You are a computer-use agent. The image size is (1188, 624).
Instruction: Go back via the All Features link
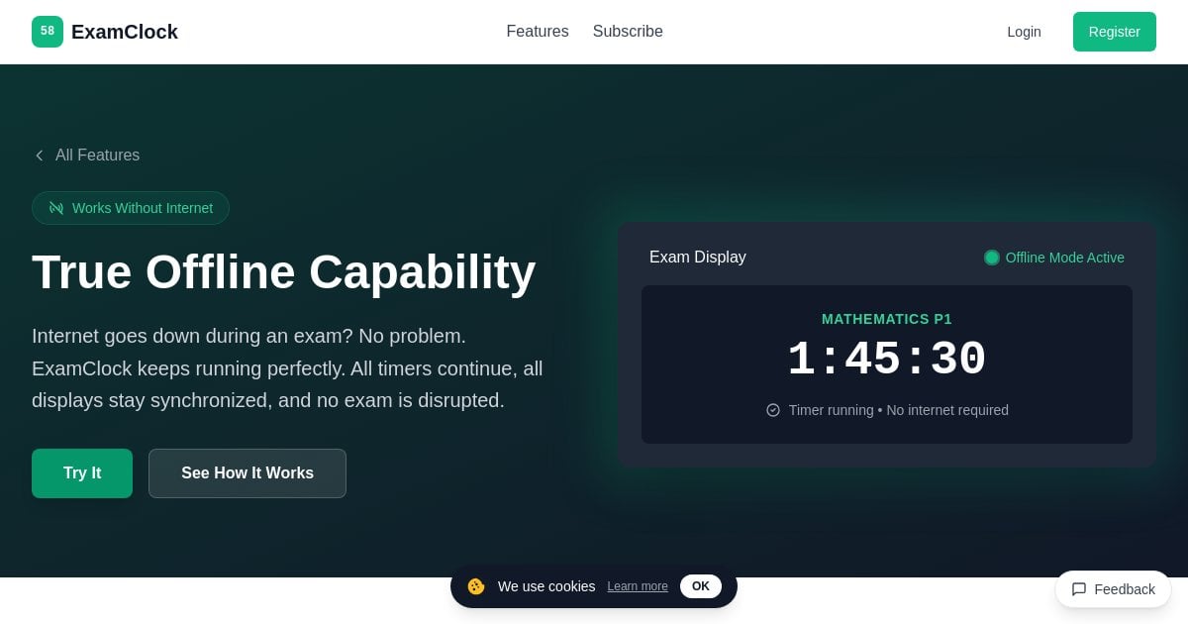[x=86, y=156]
